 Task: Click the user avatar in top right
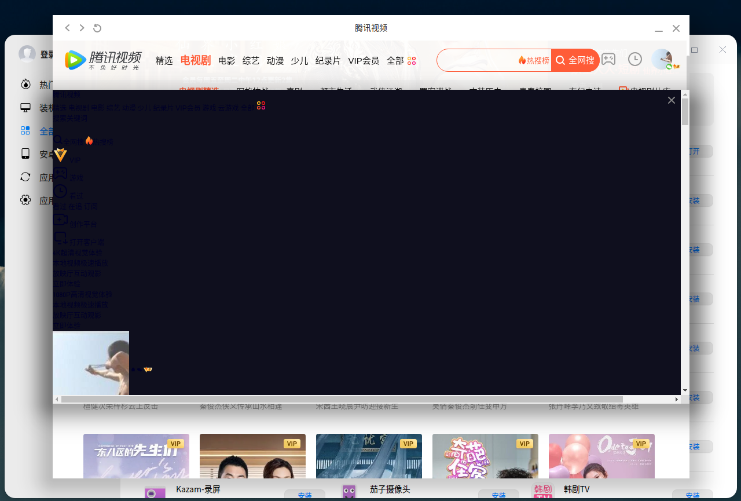(662, 58)
